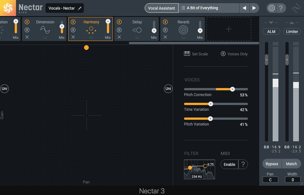Click the Width value field
The image size is (304, 195).
point(292,180)
